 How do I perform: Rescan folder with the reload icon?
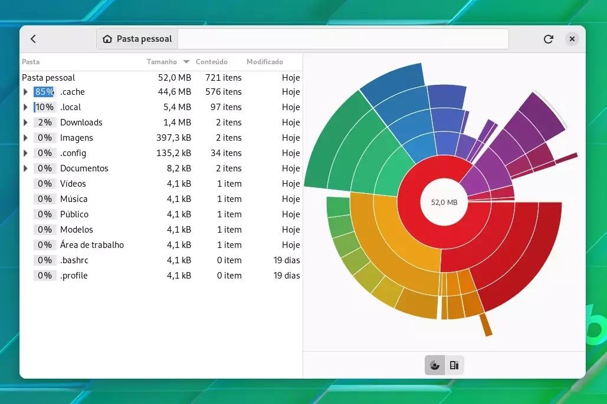tap(548, 39)
